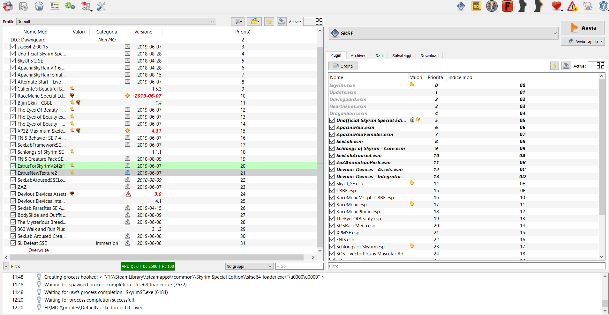
Task: Click the mod list Filtro input field
Action: [299, 266]
